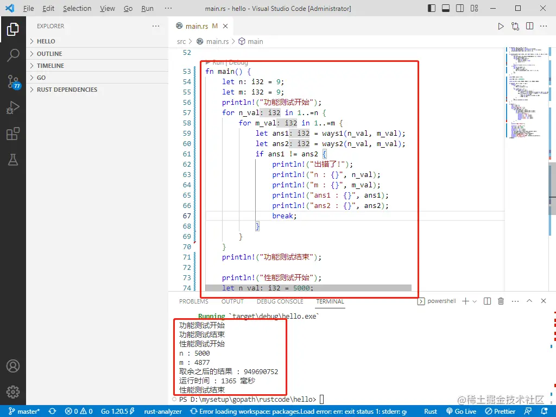This screenshot has width=556, height=417.
Task: Click Go Live in status bar
Action: coord(462,412)
